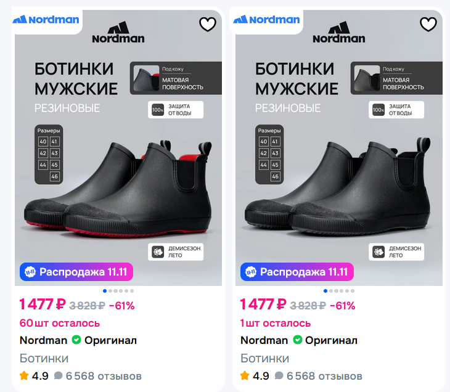Click Nordman brand name under right card price
The height and width of the screenshot is (392, 450).
click(x=264, y=340)
